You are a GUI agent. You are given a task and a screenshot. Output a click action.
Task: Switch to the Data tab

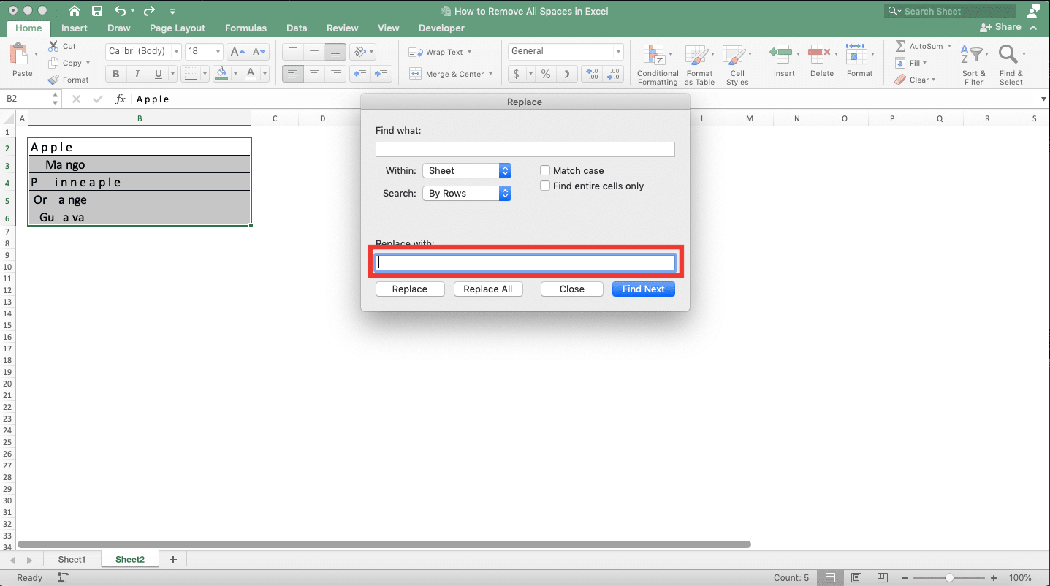297,28
